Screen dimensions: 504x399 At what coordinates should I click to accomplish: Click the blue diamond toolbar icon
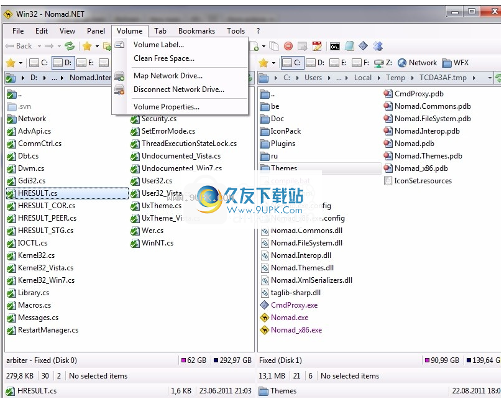pos(363,46)
